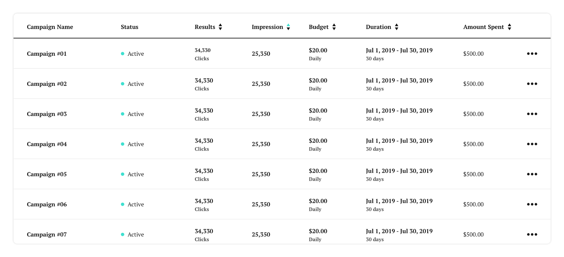Open Campaign #05 name link

pos(47,174)
